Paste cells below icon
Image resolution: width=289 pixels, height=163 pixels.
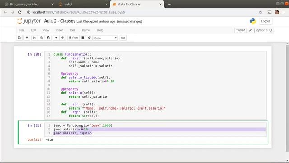tap(48, 38)
